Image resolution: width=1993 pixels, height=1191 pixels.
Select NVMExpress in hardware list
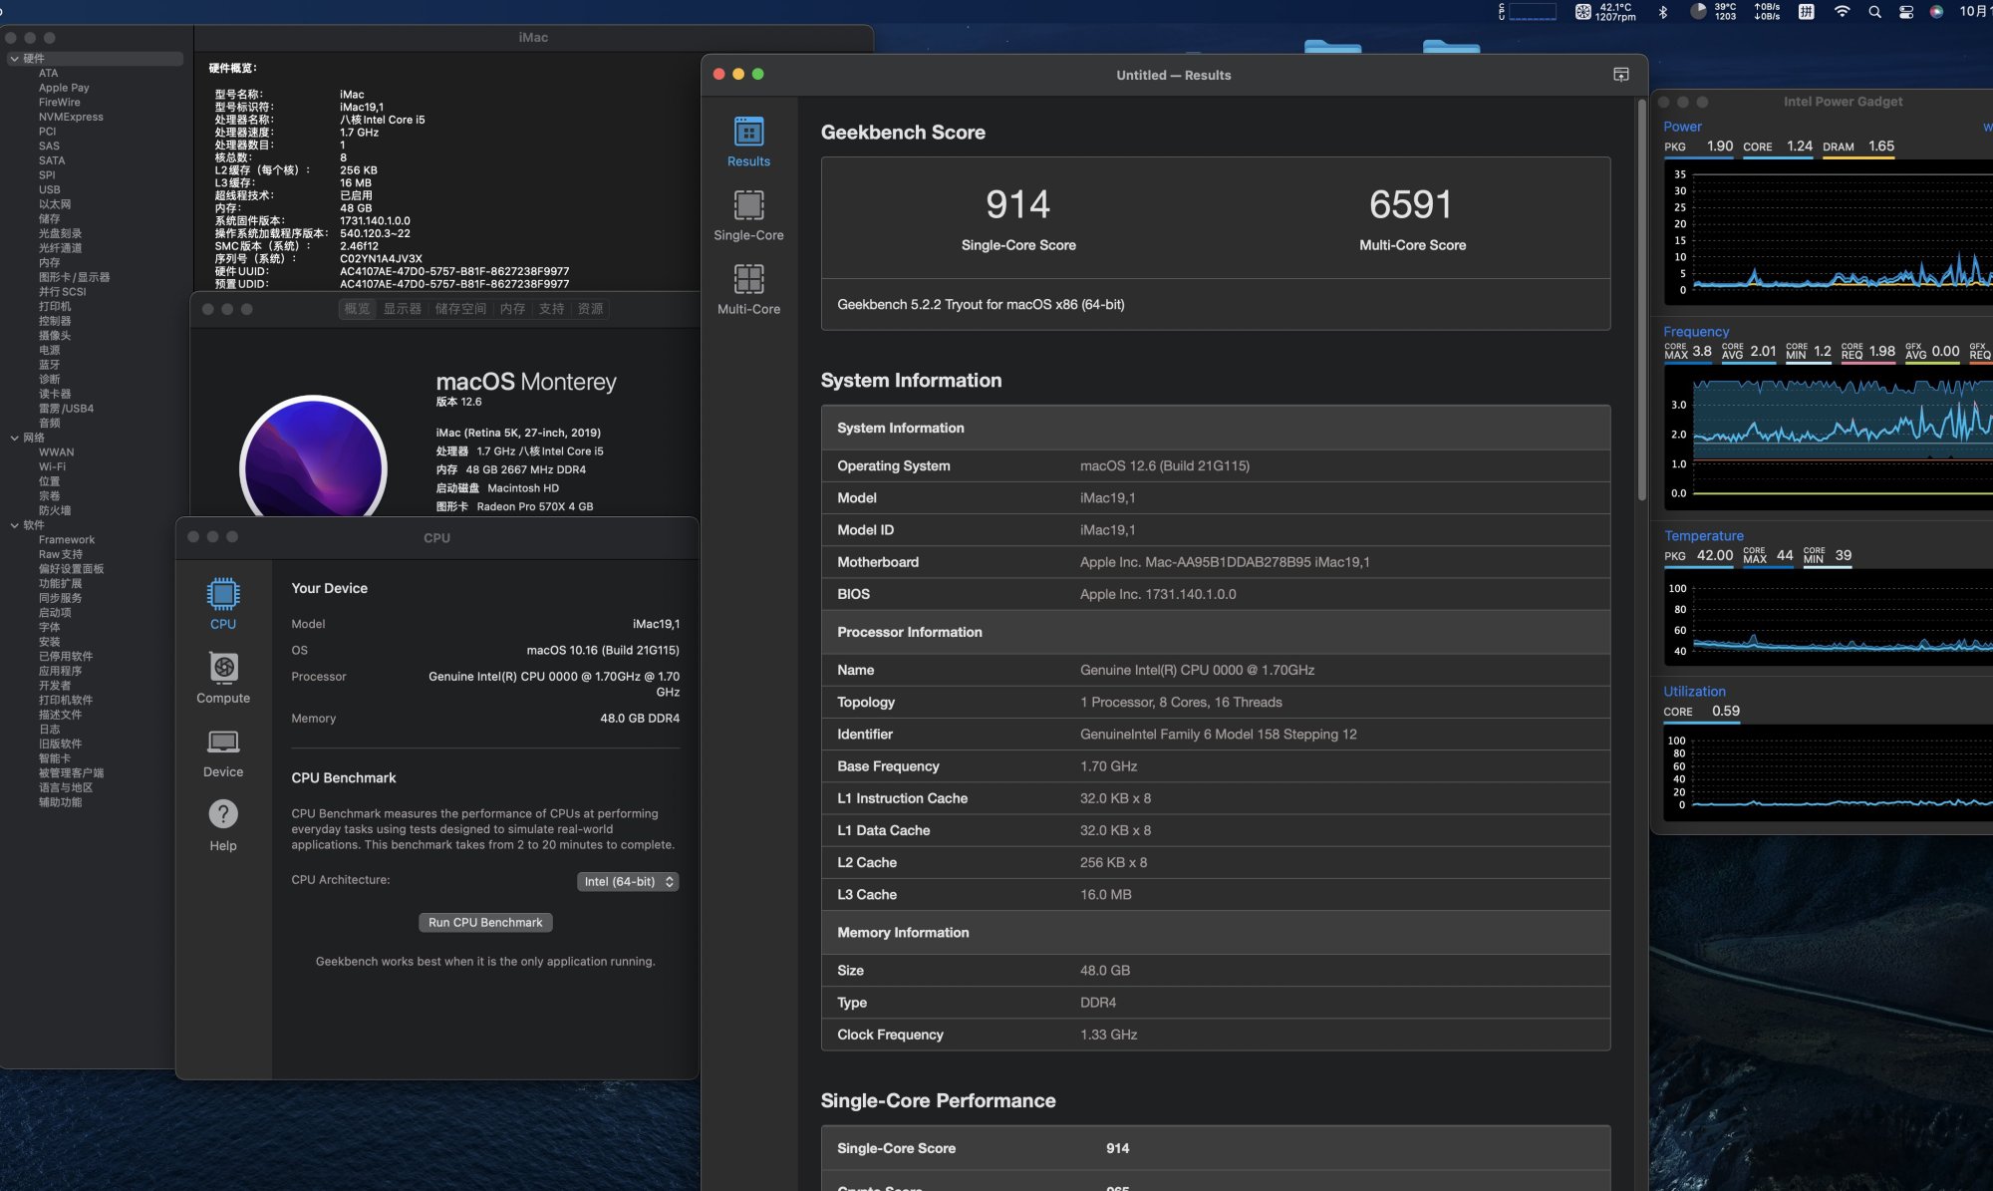click(x=71, y=117)
